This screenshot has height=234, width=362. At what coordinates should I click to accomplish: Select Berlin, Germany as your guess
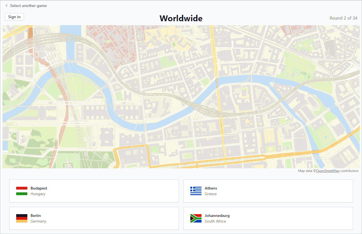tap(94, 218)
